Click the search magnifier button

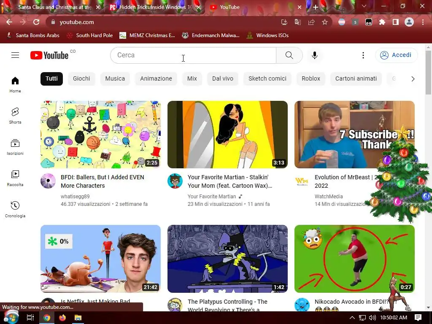[x=289, y=55]
